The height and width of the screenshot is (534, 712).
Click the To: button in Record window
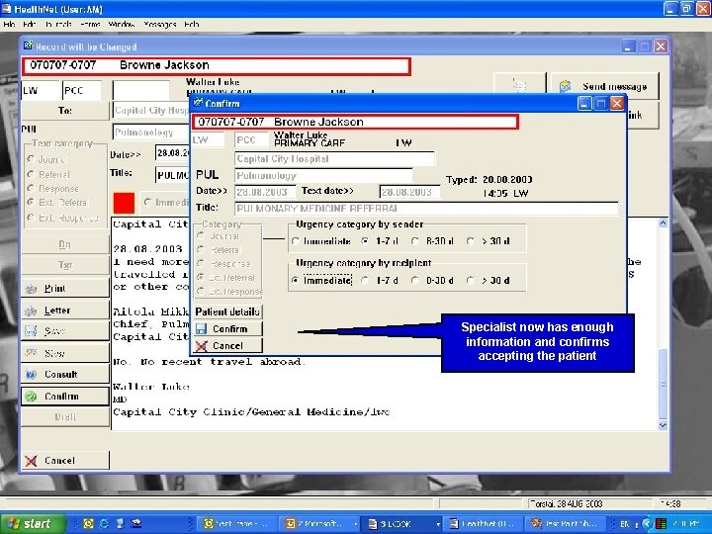coord(65,111)
